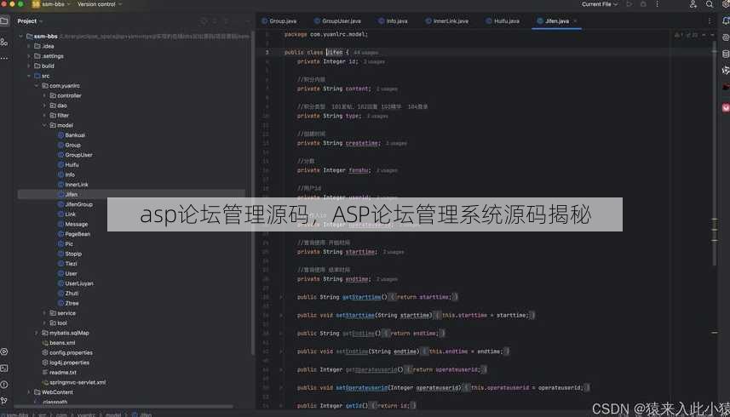Click the Debug button in top toolbar
The image size is (730, 417).
[643, 4]
